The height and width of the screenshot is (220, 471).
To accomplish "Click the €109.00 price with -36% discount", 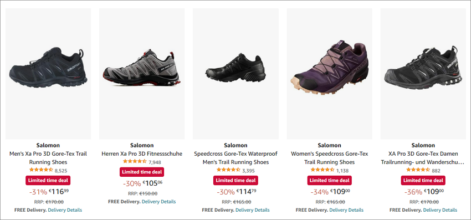I will [433, 191].
